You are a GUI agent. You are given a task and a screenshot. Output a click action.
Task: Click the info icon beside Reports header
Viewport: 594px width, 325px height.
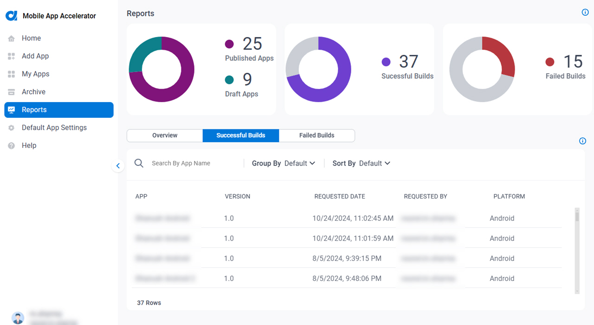pyautogui.click(x=585, y=13)
